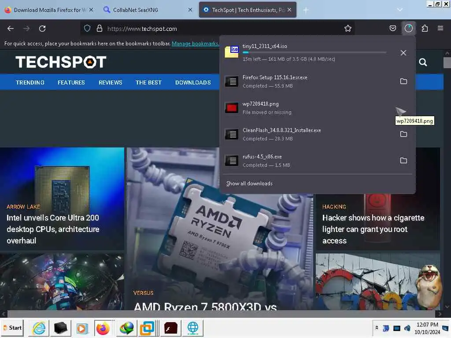Open the blue globe browser taskbar icon
This screenshot has height=338, width=451.
(193, 328)
